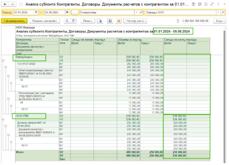Send report by email envelope icon

click(119, 21)
